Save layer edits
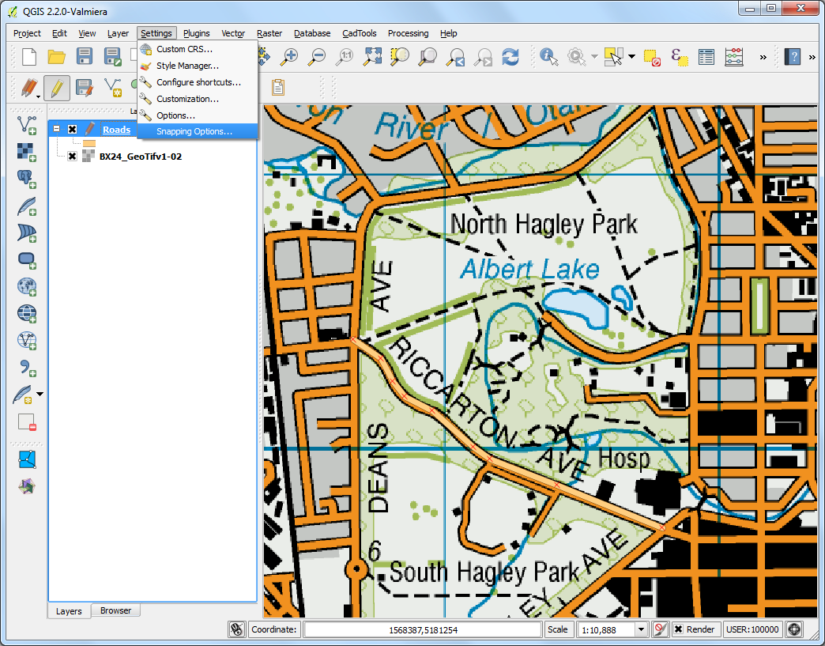825x646 pixels. coord(85,88)
